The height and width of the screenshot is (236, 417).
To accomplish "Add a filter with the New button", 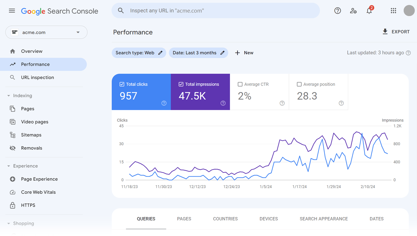I will [244, 53].
